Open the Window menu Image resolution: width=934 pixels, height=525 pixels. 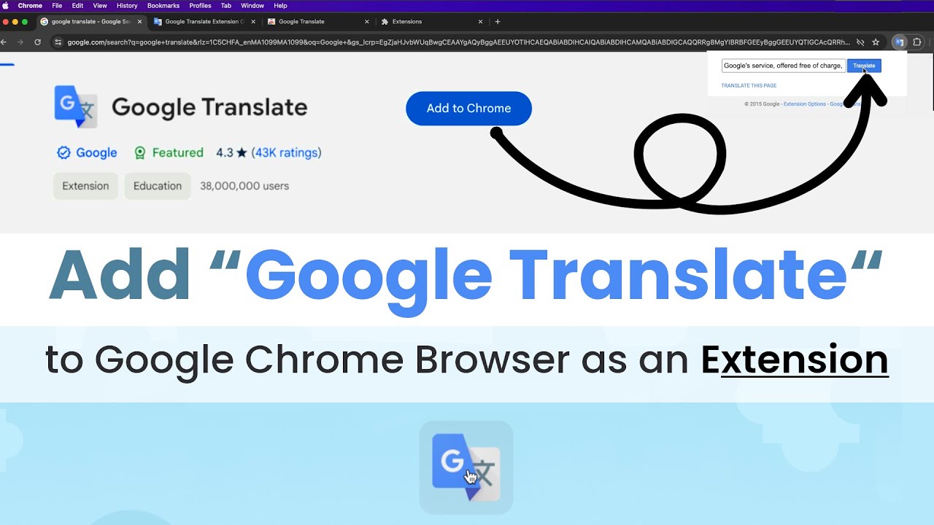pos(252,6)
